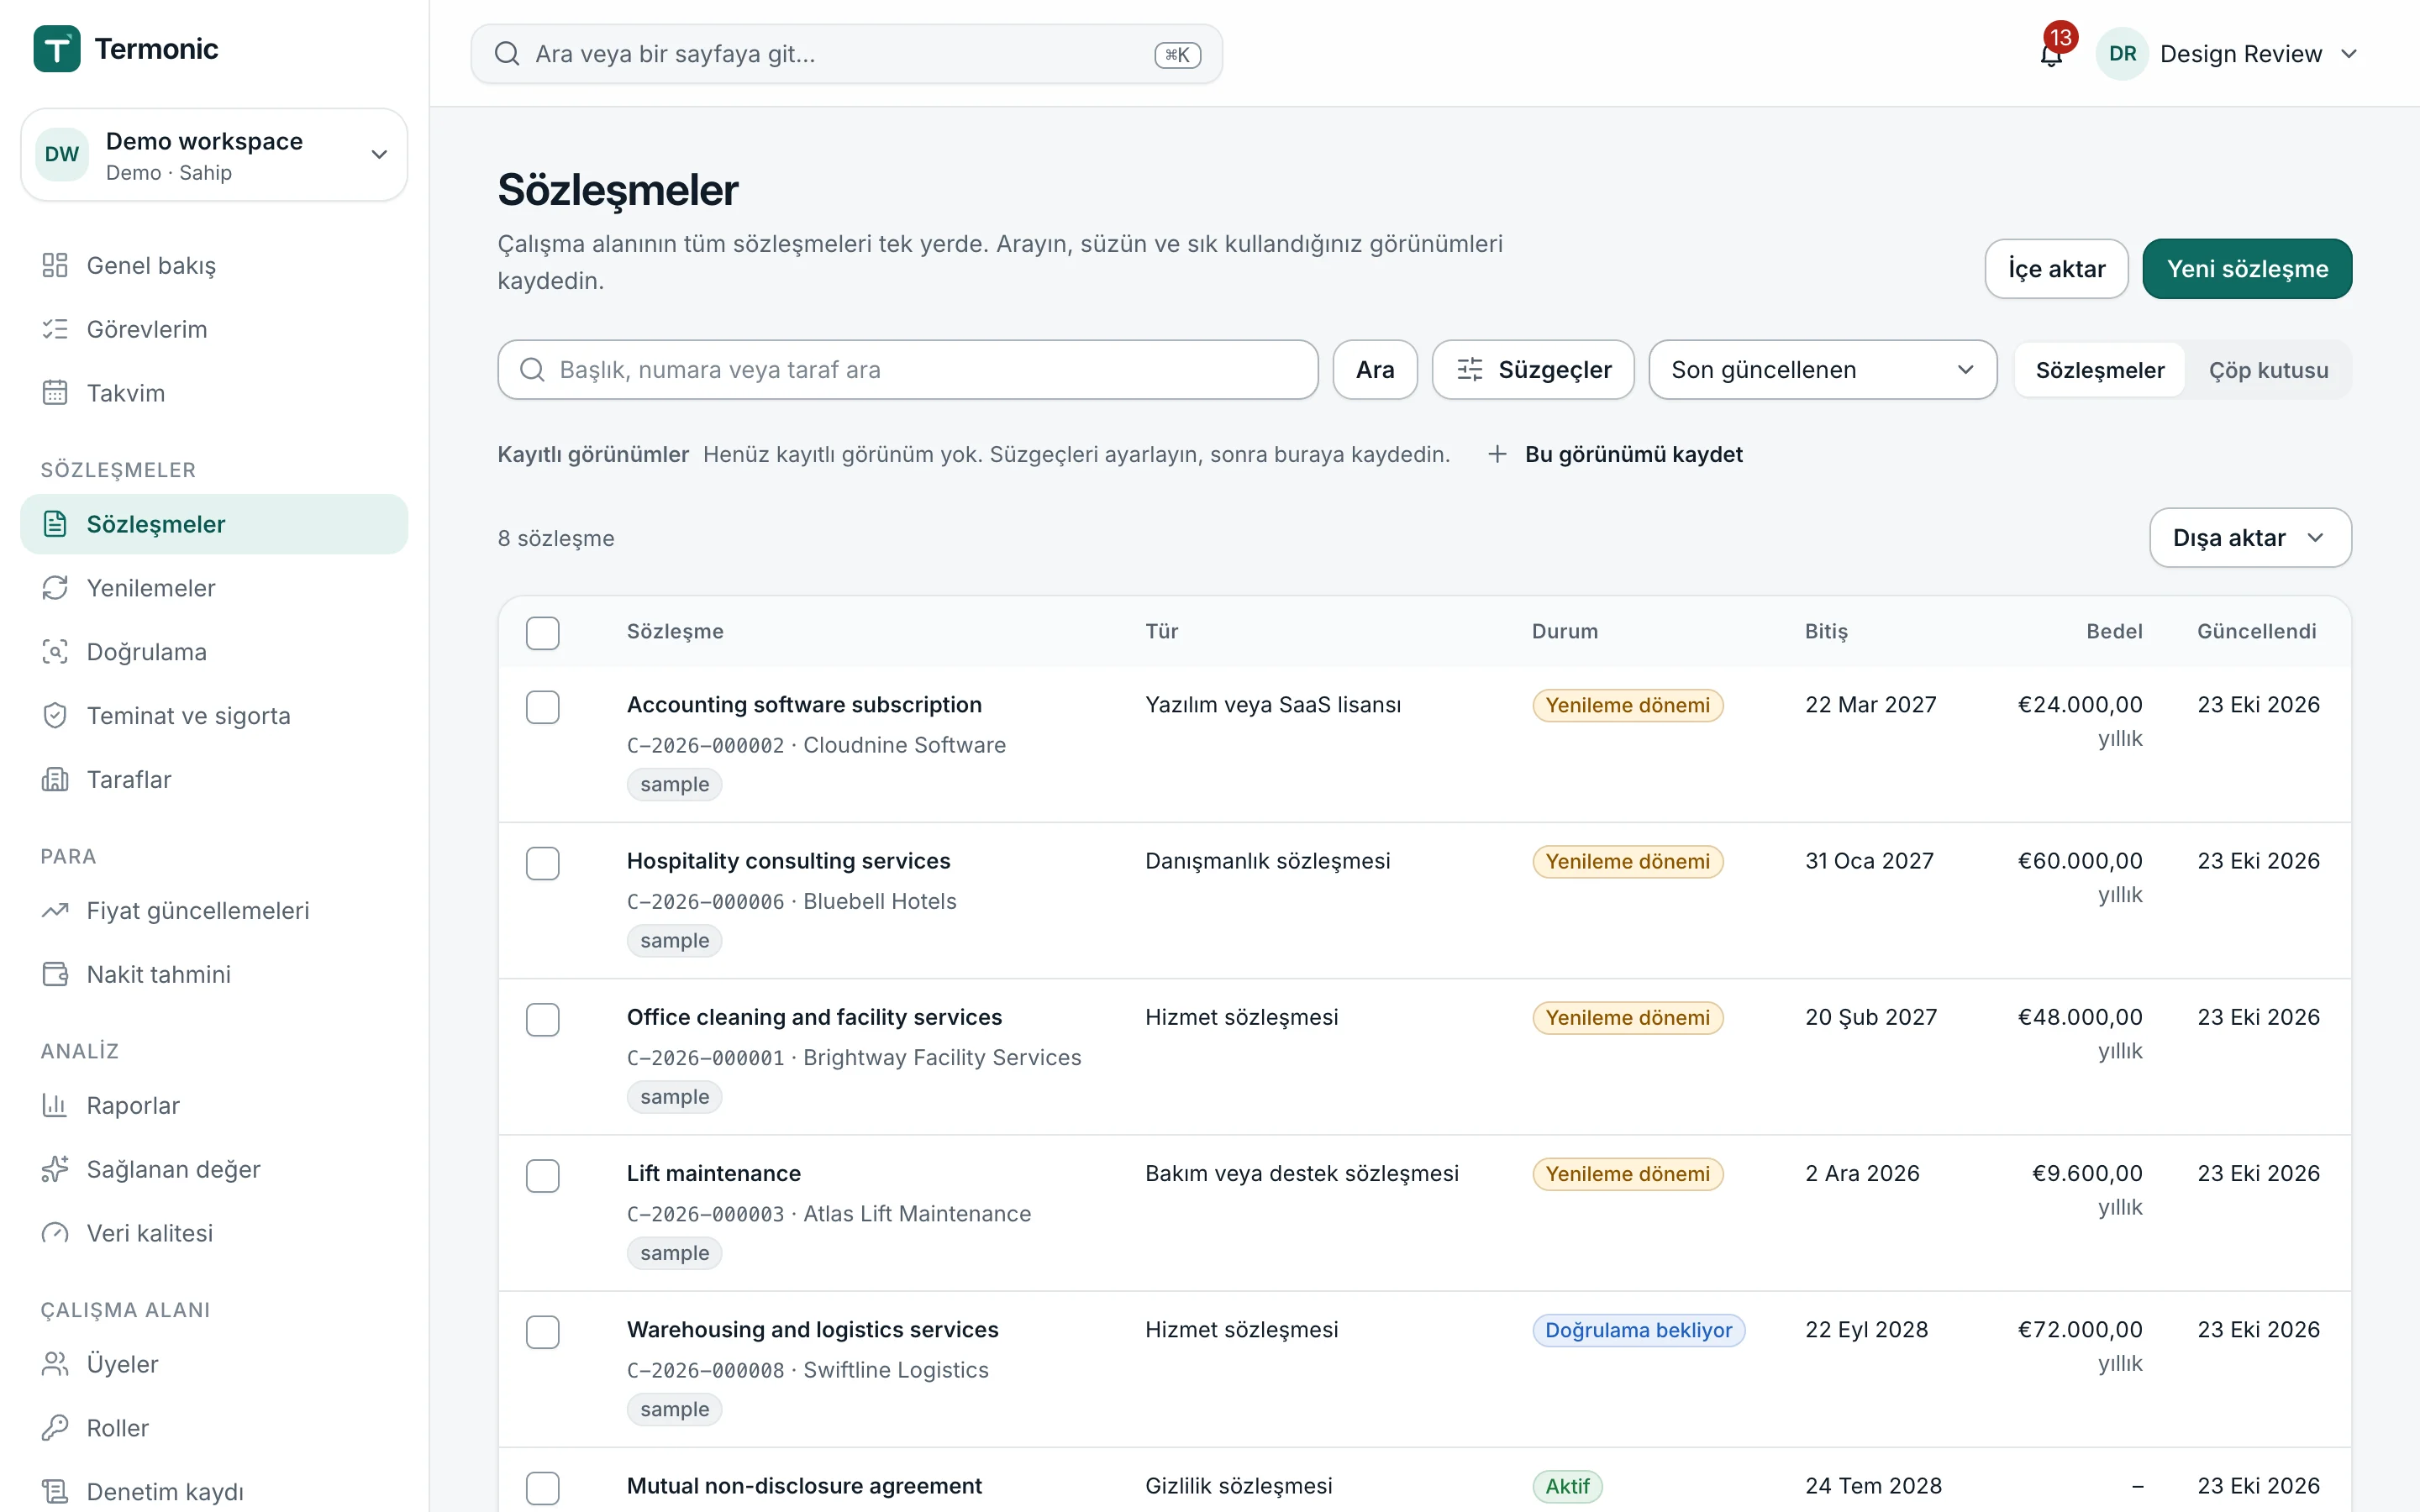Open Doğrulama scan icon
This screenshot has height=1512, width=2420.
click(x=55, y=652)
